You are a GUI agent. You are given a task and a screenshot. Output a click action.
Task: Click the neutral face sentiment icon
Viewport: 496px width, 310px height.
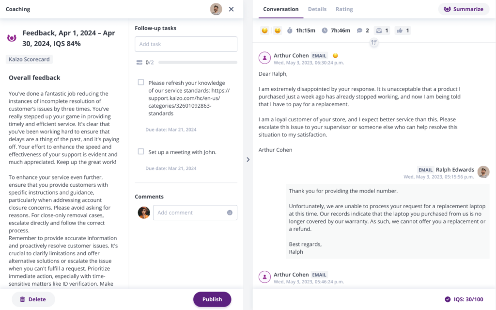pyautogui.click(x=277, y=31)
